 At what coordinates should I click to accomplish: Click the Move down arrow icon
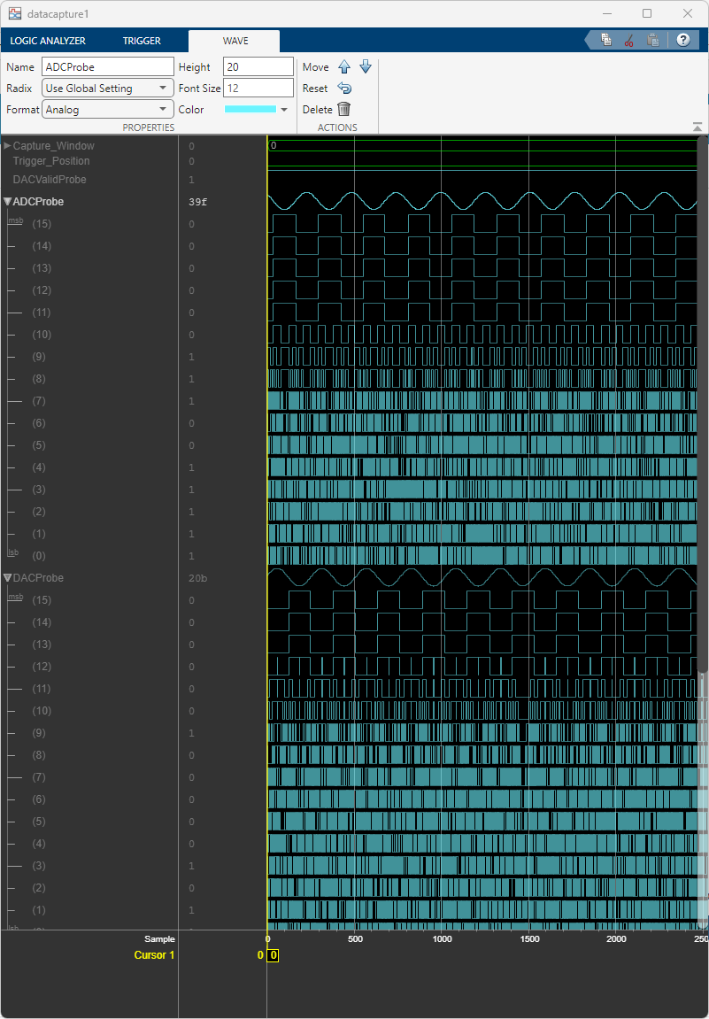tap(365, 67)
